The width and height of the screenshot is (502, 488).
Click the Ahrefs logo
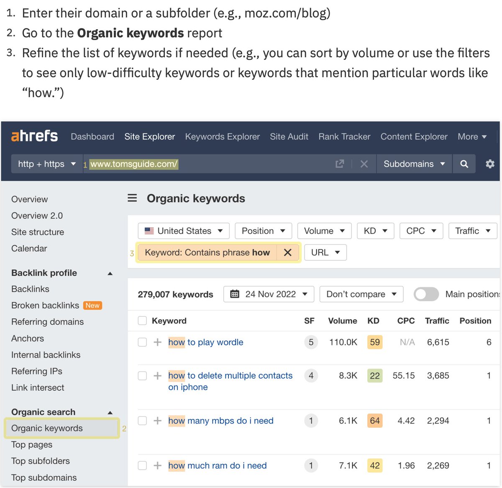pos(34,136)
